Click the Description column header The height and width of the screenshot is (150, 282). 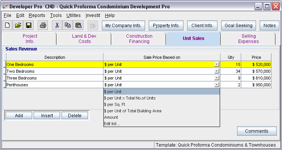click(55, 57)
